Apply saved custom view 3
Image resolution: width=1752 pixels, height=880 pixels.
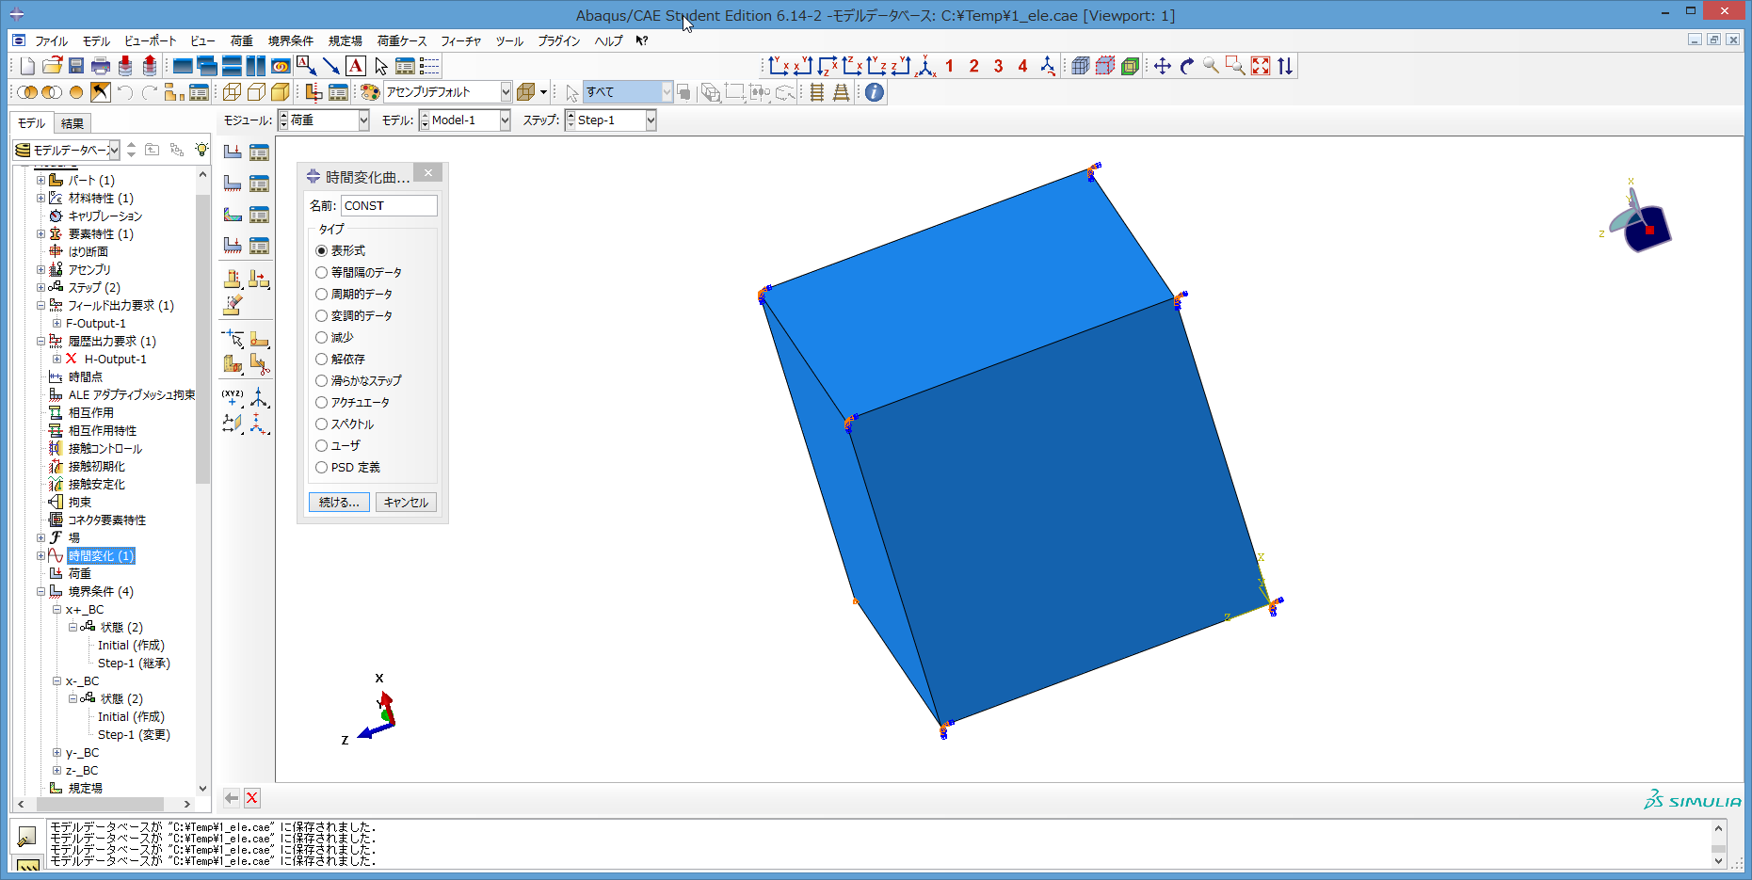pos(999,66)
